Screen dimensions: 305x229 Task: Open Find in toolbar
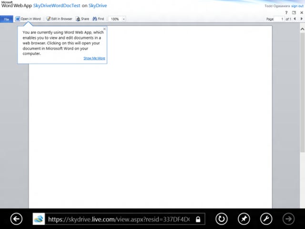(98, 19)
